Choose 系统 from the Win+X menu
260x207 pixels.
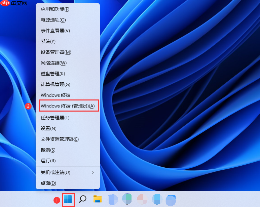tap(48, 41)
